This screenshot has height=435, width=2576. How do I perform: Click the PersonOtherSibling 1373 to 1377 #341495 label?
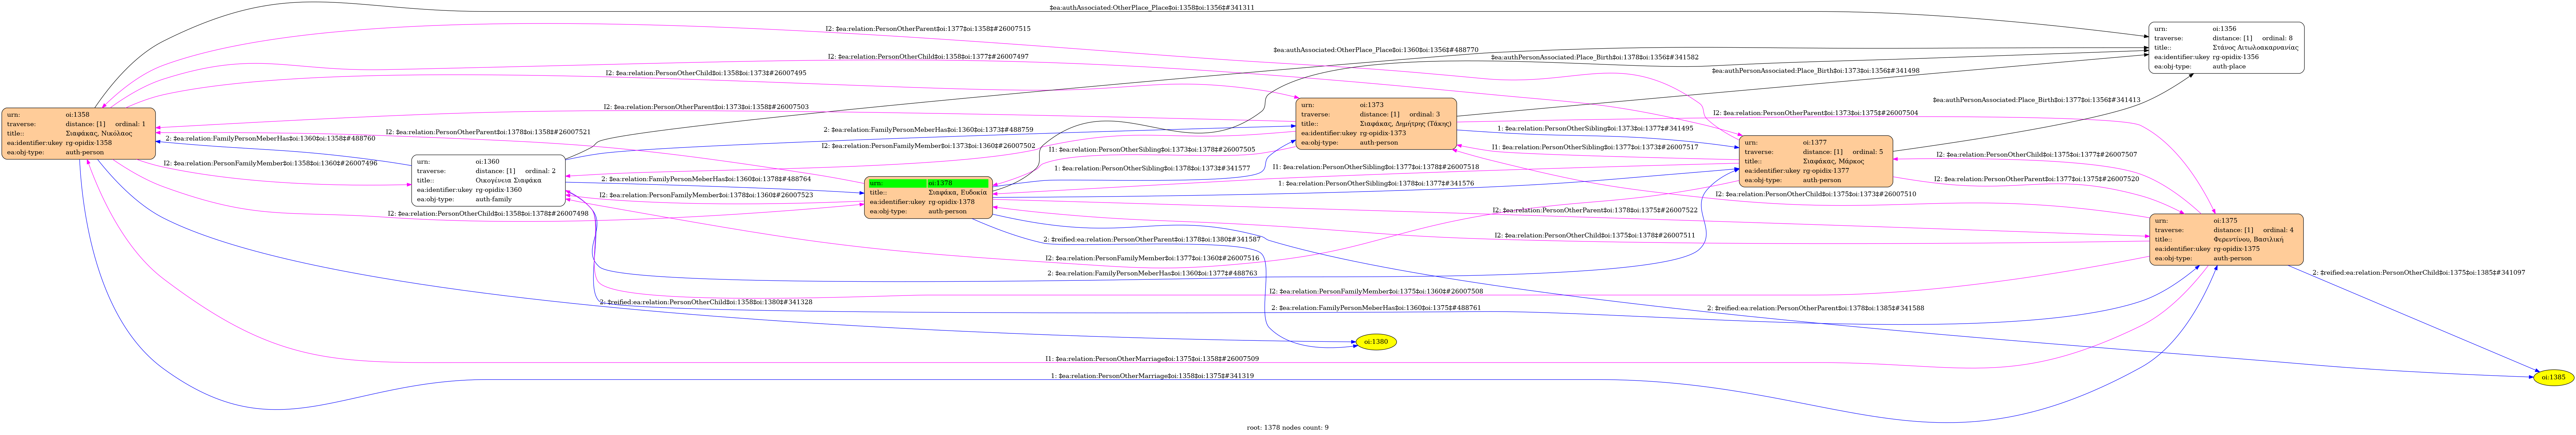(1595, 128)
